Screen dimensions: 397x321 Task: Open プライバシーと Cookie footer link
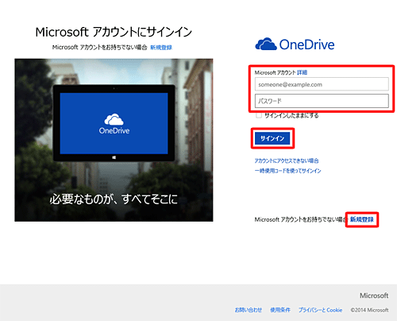click(320, 310)
